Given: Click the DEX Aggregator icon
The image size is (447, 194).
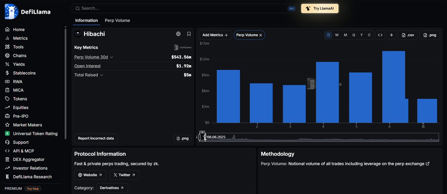Looking at the screenshot, I should pyautogui.click(x=7, y=159).
